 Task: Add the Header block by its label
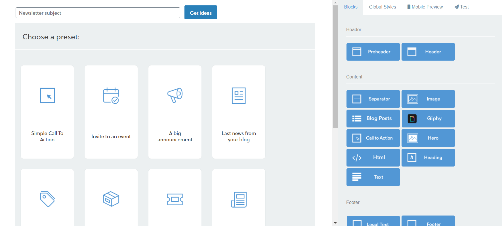pos(433,52)
